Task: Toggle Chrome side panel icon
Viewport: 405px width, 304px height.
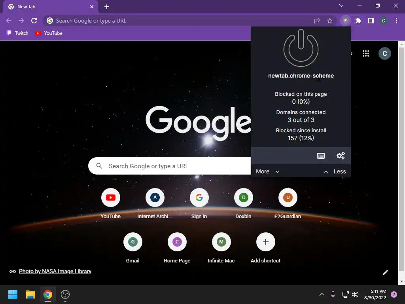Action: click(x=371, y=21)
